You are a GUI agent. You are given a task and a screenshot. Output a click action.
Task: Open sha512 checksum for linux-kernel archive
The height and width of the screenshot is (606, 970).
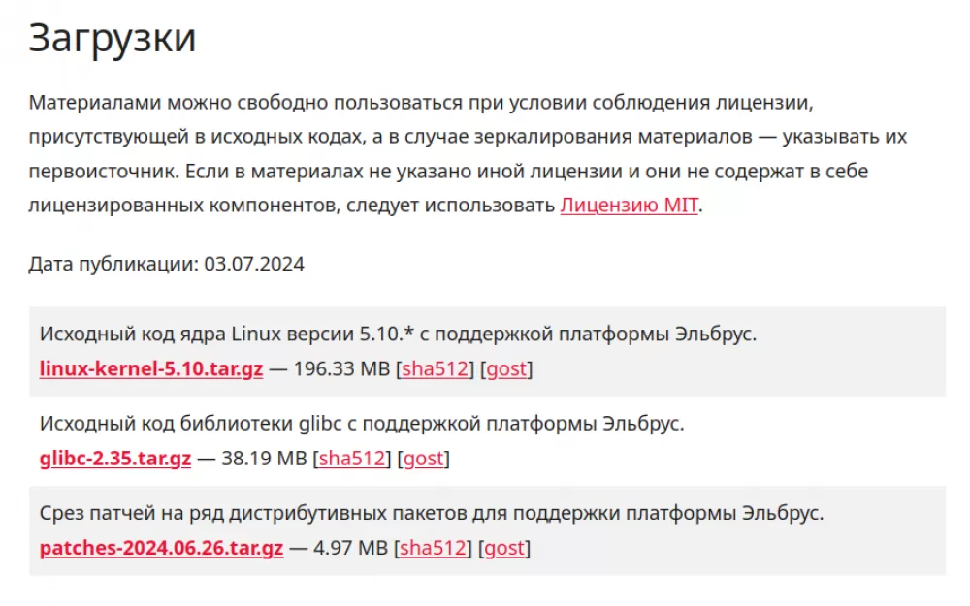(435, 368)
